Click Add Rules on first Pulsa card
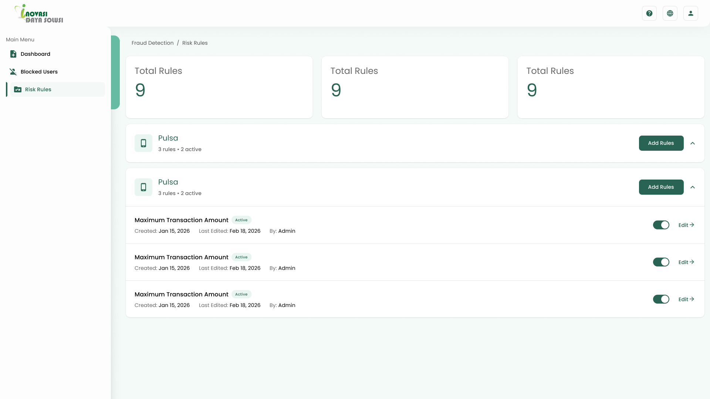710x399 pixels. coord(661,143)
